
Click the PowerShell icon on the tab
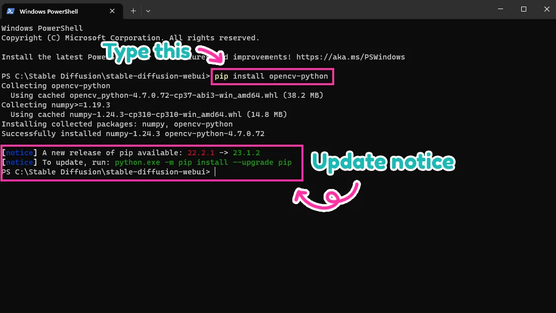[11, 11]
